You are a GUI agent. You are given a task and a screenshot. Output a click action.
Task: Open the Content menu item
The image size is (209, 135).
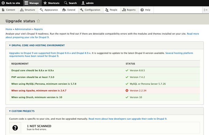tap(9, 10)
